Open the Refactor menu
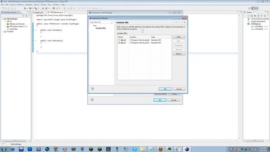This screenshot has height=152, width=270. pos(20,5)
